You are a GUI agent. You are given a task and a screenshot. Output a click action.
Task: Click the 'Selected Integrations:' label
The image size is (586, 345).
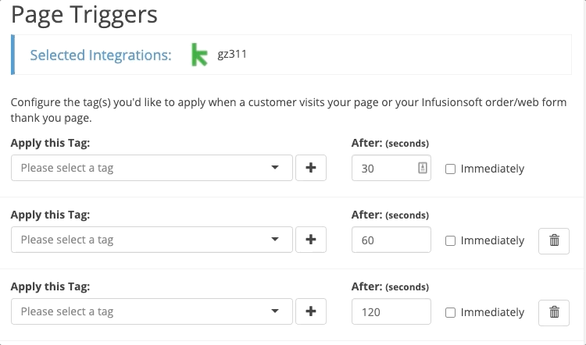tap(101, 55)
